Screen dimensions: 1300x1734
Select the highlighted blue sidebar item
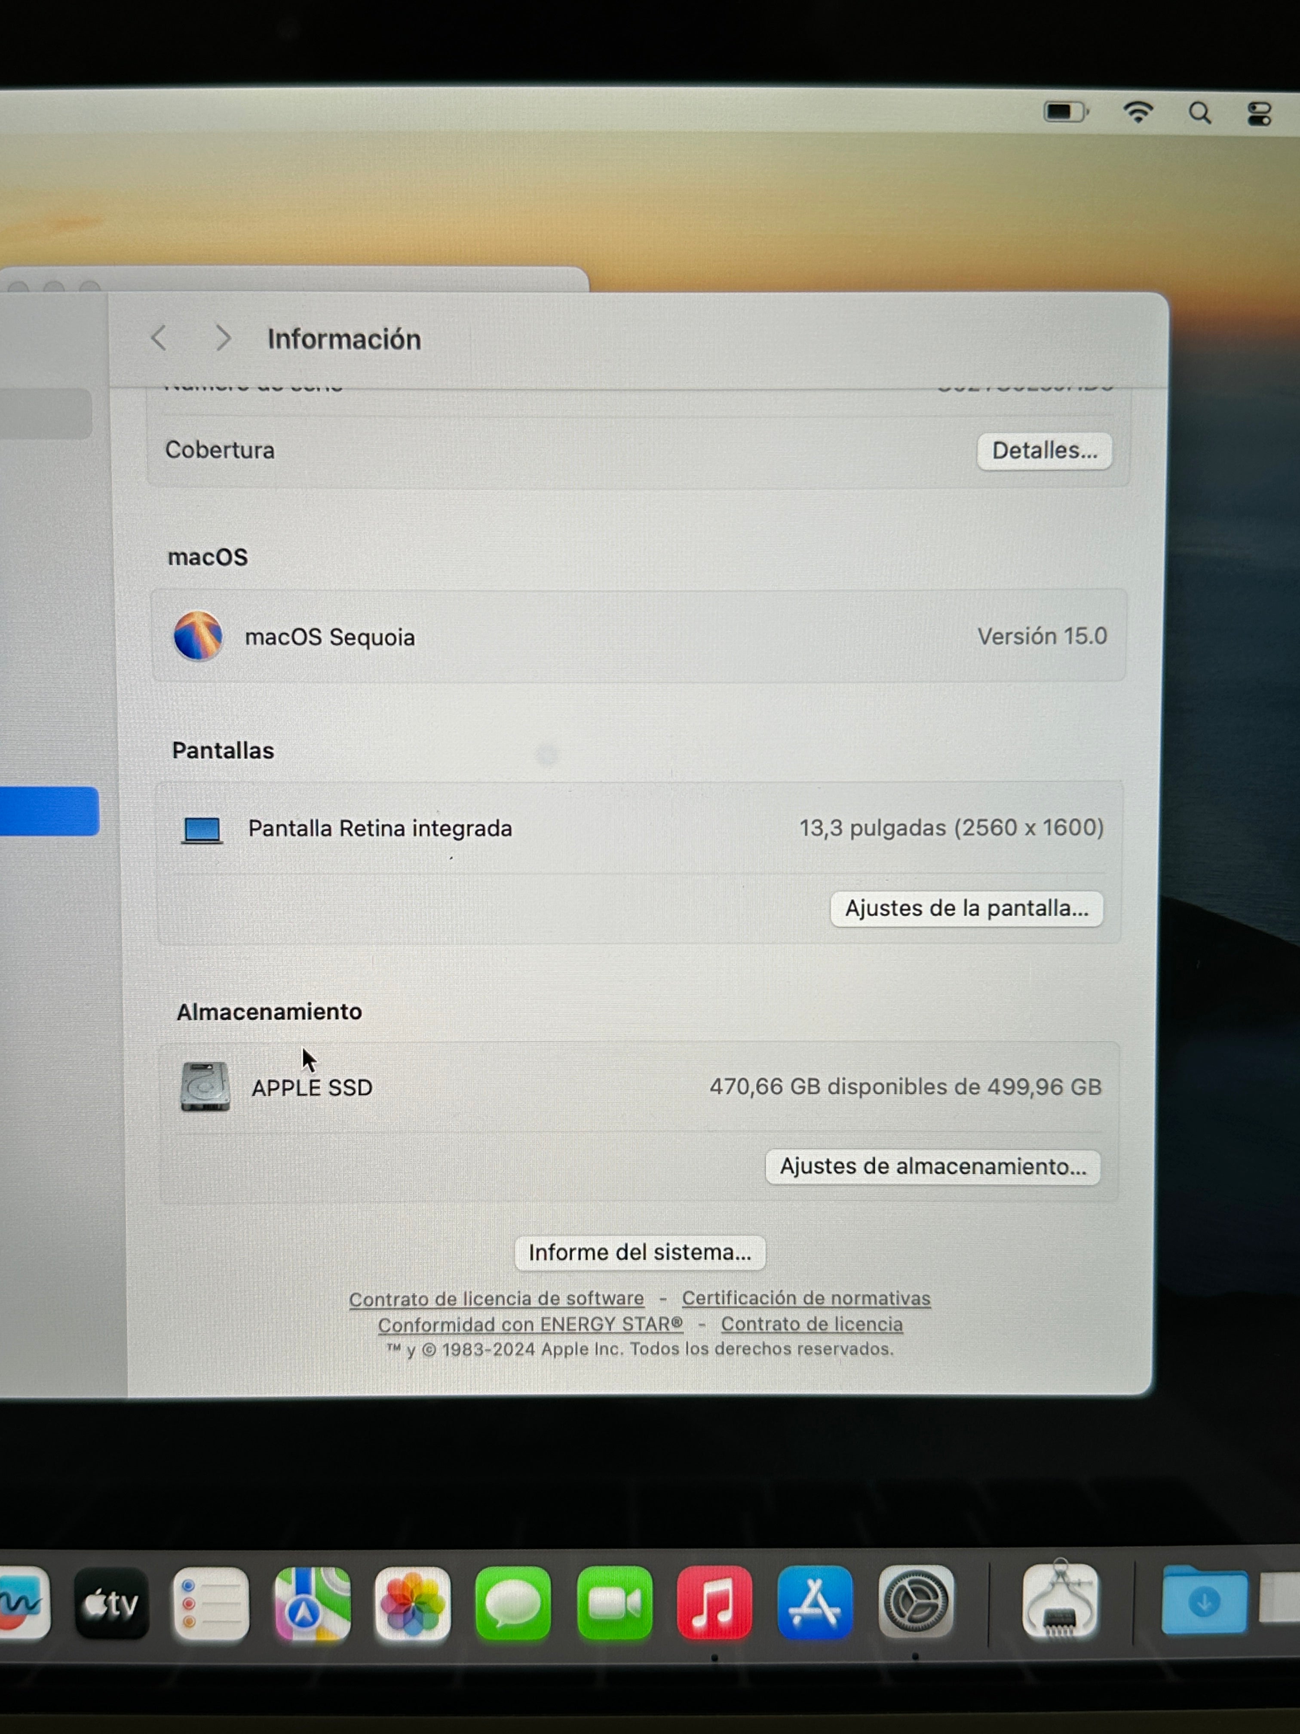coord(49,812)
